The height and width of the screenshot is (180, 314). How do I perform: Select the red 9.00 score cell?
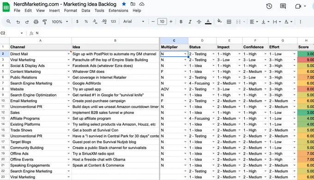point(306,60)
